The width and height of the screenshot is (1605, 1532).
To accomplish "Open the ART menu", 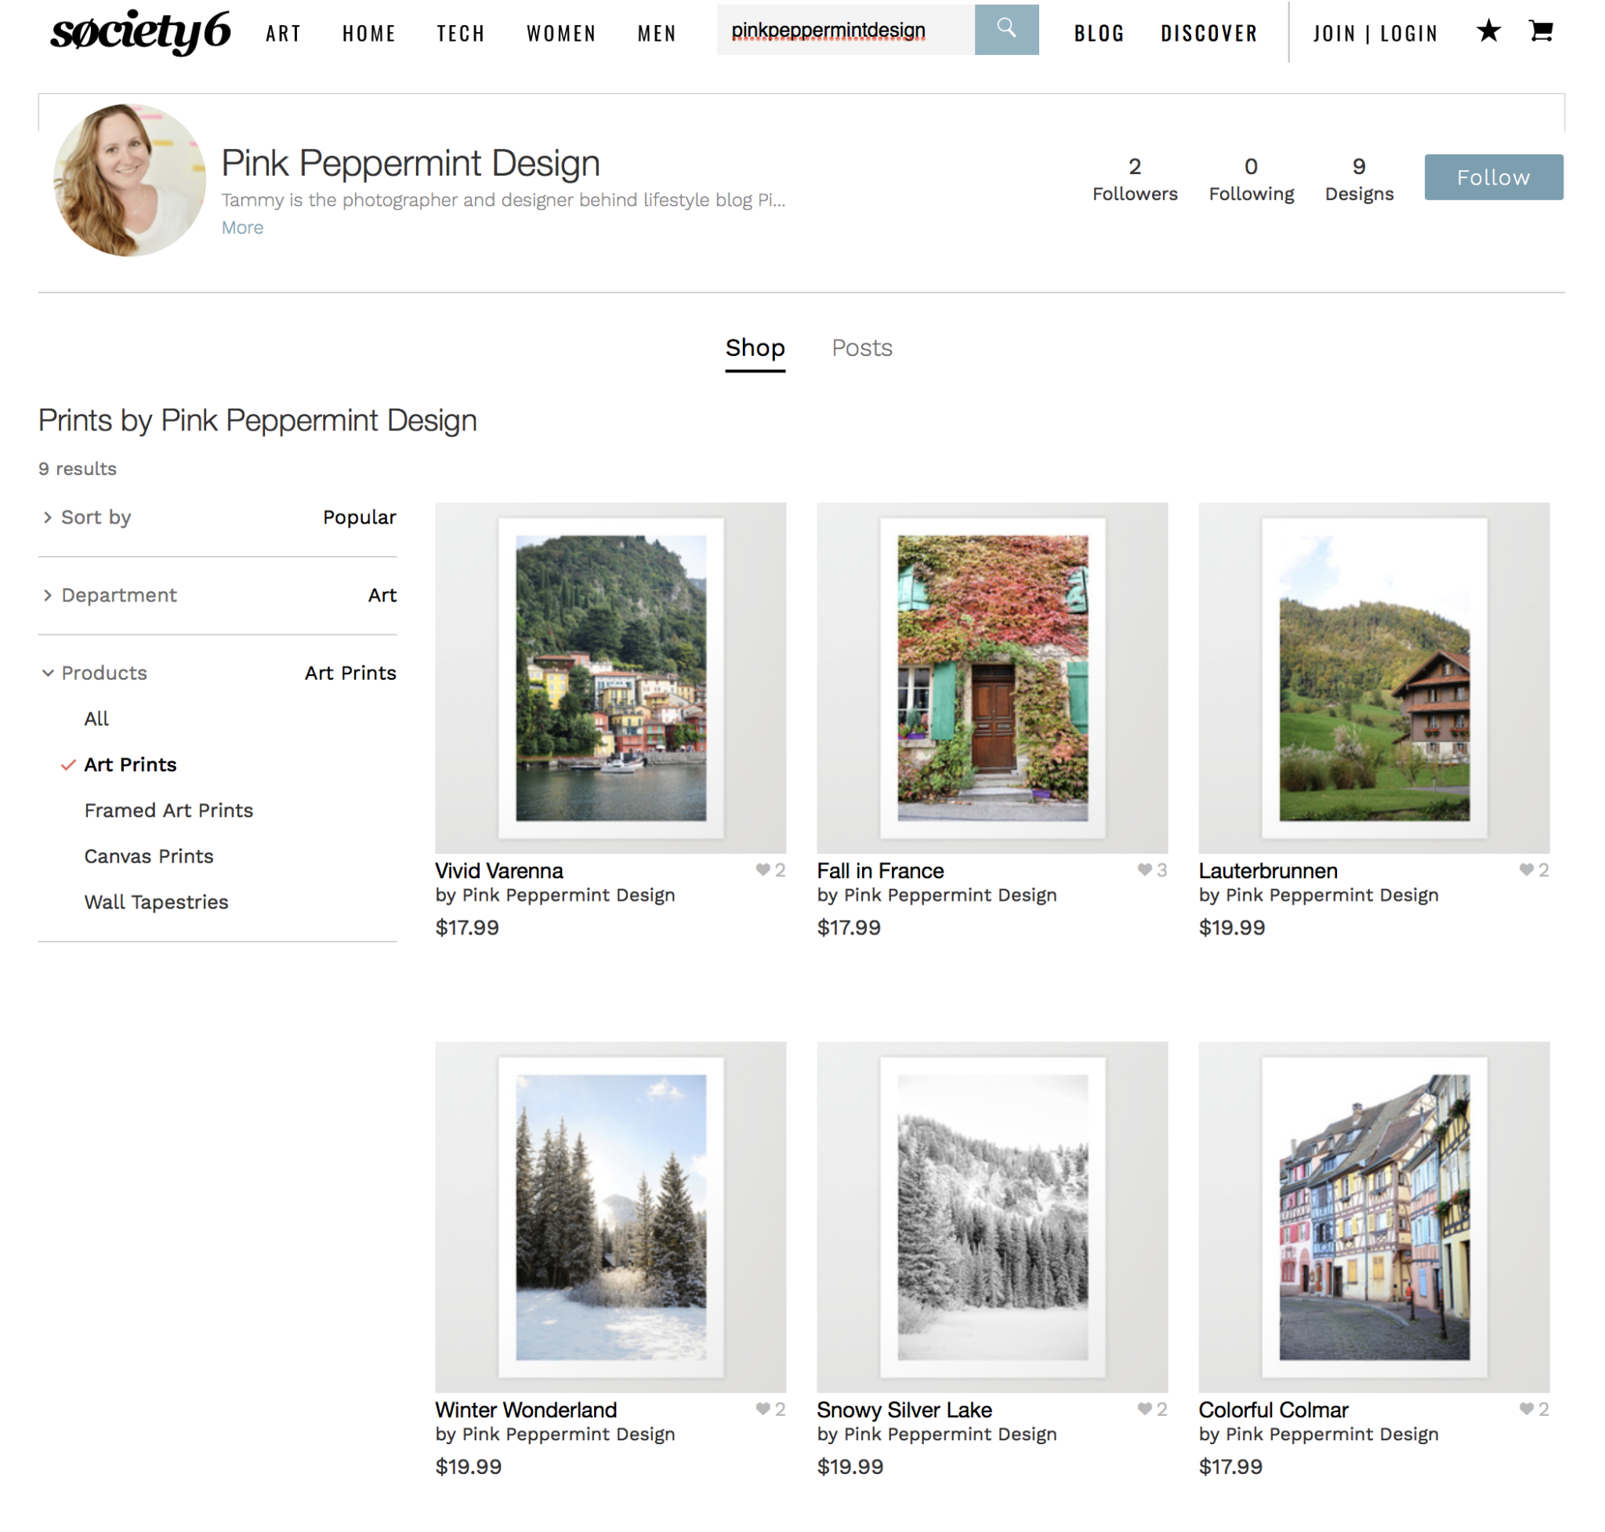I will 283,34.
